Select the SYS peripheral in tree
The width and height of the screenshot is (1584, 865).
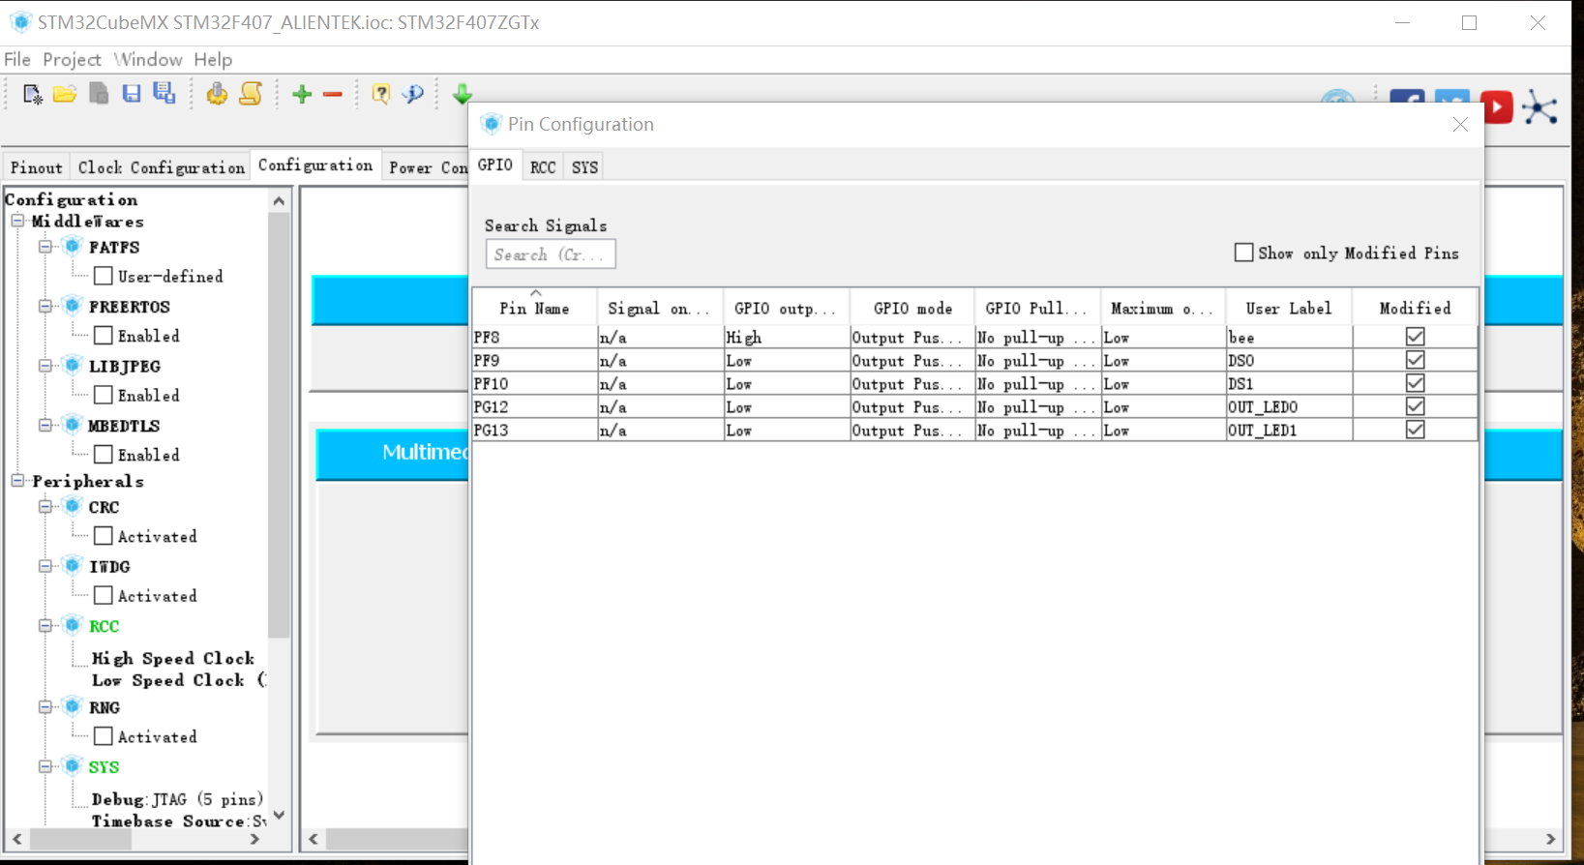(105, 767)
